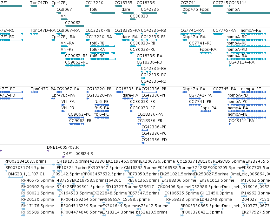The image size is (270, 217).
Task: Select the dare gene label
Action: pyautogui.click(x=126, y=9)
